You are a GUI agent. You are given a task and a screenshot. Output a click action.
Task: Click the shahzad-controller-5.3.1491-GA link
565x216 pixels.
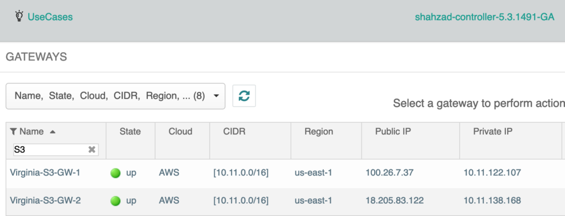click(484, 17)
